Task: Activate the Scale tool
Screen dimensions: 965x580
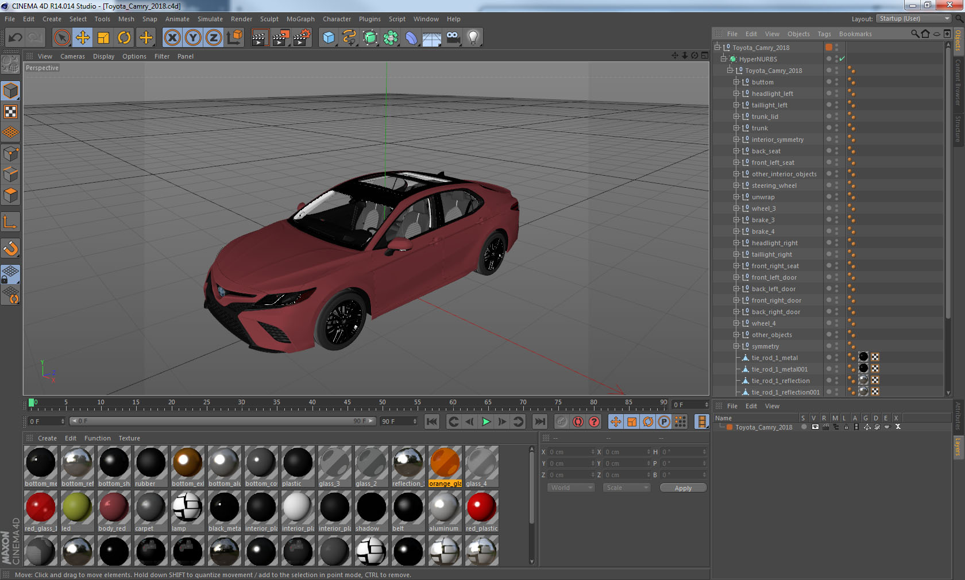Action: [103, 38]
